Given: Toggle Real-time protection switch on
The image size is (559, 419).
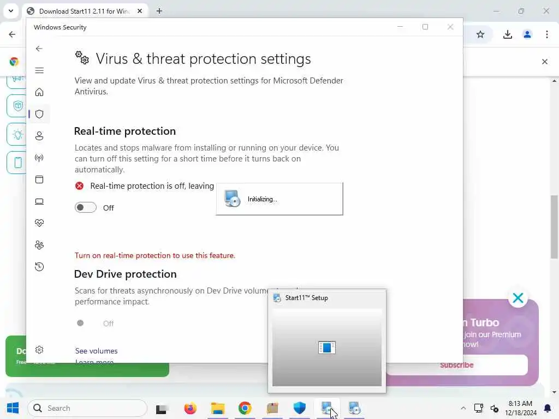Looking at the screenshot, I should tap(86, 207).
